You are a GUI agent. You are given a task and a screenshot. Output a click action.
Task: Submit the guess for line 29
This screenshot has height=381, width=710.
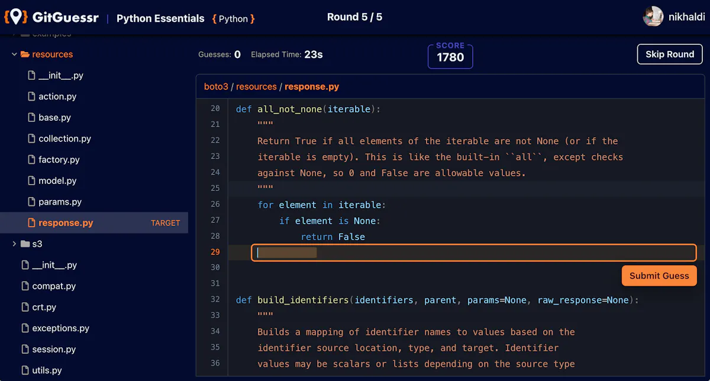pyautogui.click(x=659, y=276)
